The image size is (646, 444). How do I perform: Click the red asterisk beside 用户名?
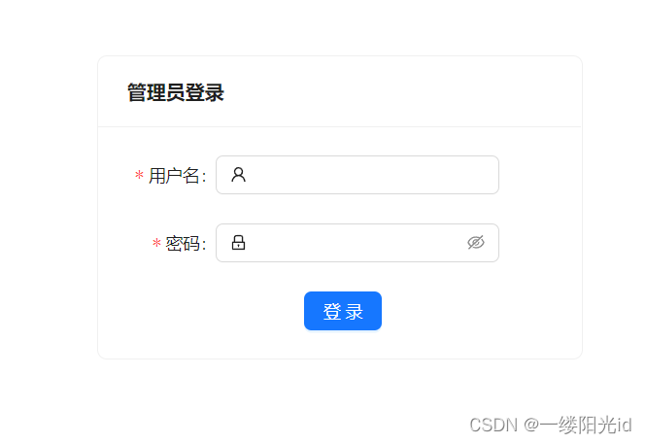(139, 175)
